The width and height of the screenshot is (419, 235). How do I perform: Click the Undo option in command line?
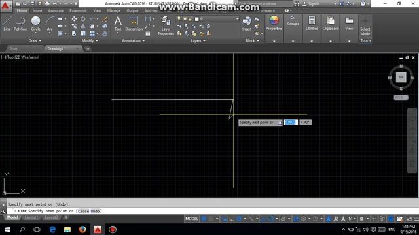(95, 211)
